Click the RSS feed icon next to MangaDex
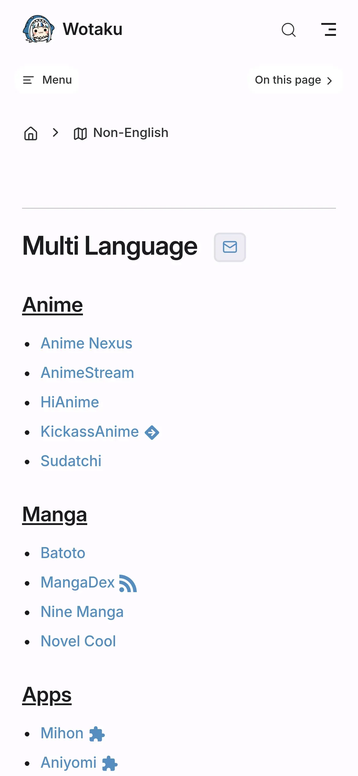The image size is (358, 776). point(128,583)
